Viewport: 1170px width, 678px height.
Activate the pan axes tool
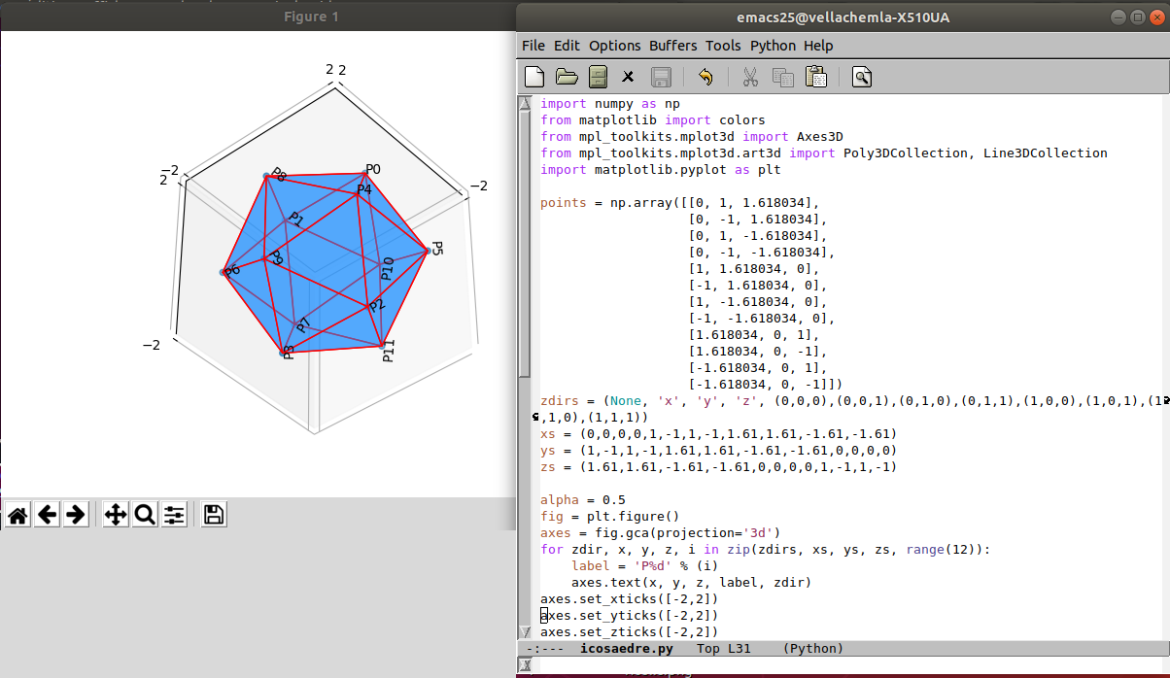tap(115, 515)
